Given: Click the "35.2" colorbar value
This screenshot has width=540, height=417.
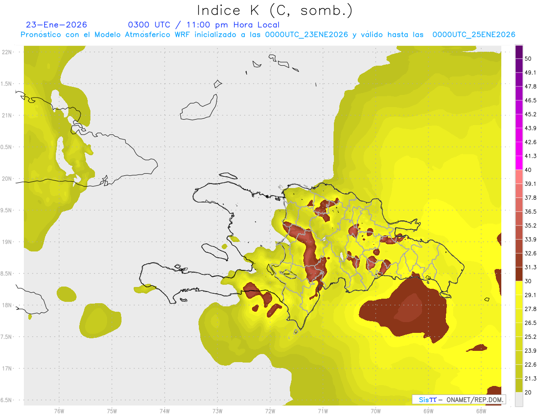Looking at the screenshot, I should pyautogui.click(x=531, y=225).
